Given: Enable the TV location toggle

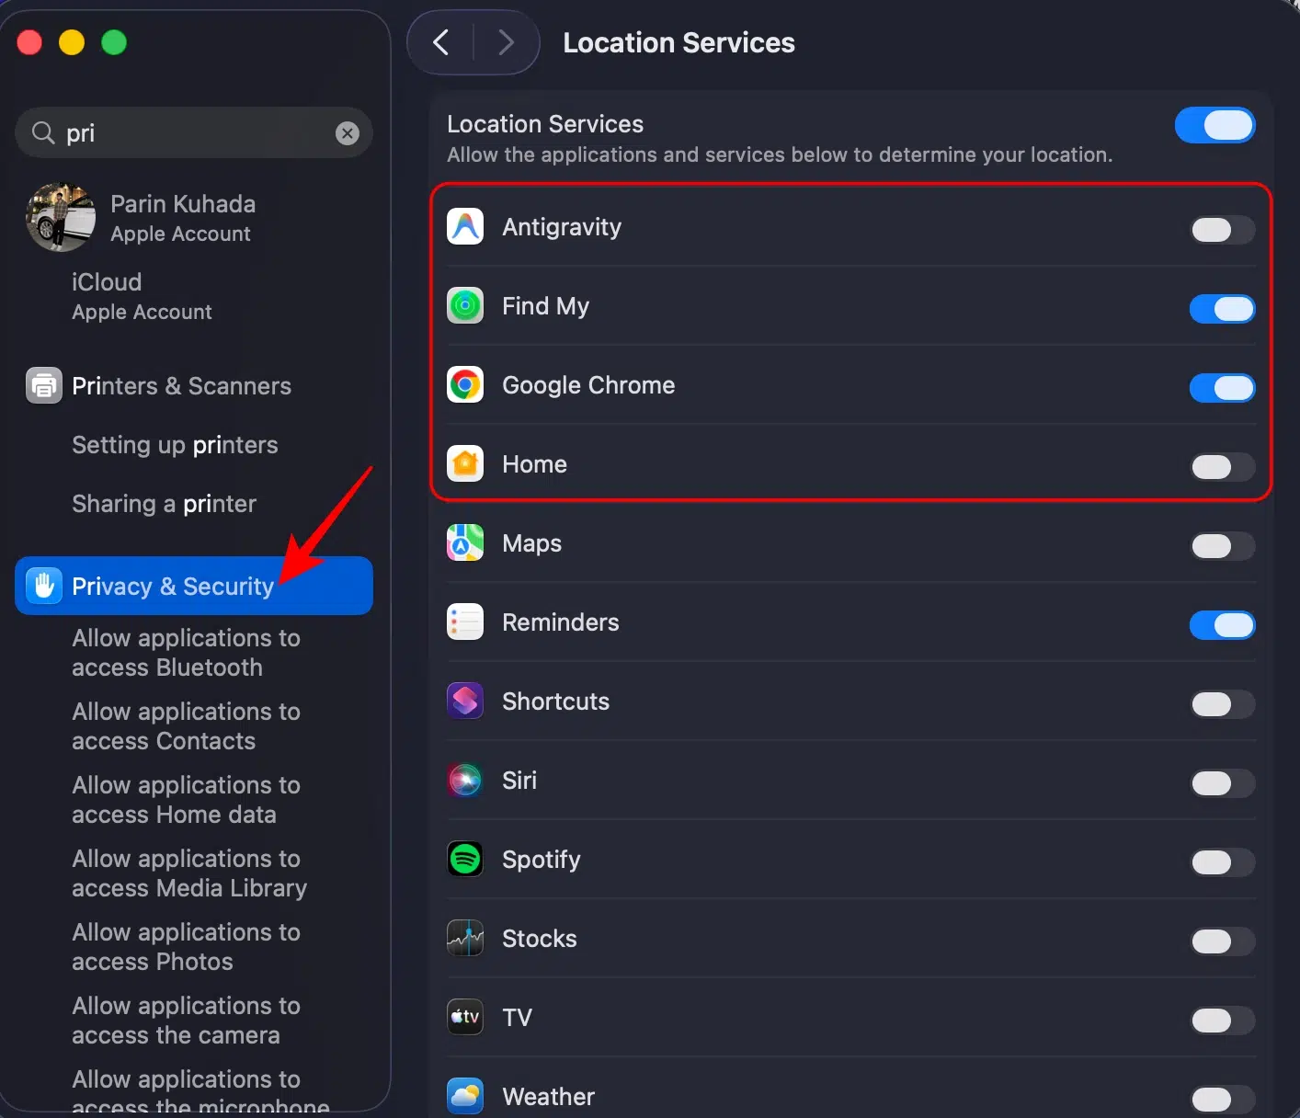Looking at the screenshot, I should click(x=1223, y=1021).
